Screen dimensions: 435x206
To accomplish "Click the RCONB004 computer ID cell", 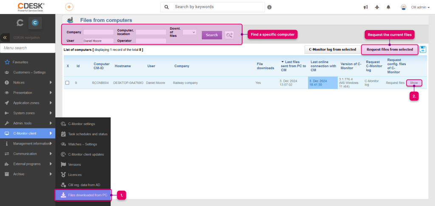I will 100,83.
